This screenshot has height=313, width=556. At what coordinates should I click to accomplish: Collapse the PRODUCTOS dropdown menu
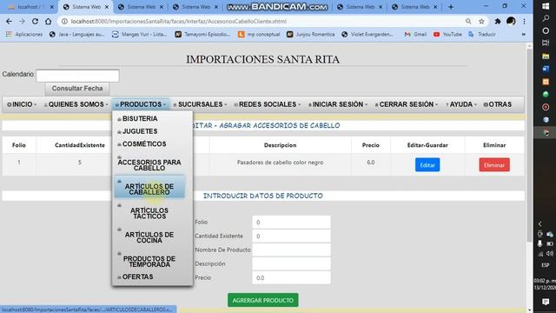click(x=141, y=104)
